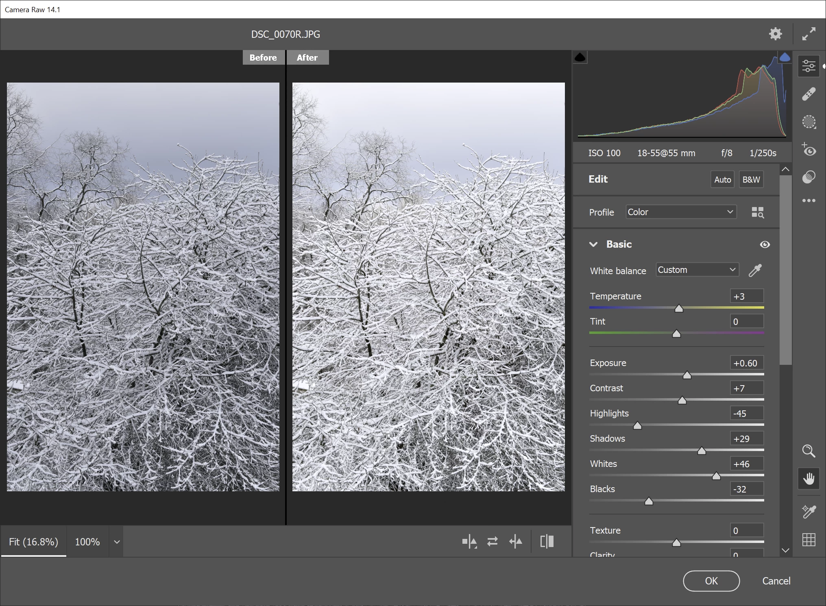Open the Presets panel icon
This screenshot has width=826, height=606.
[x=809, y=177]
